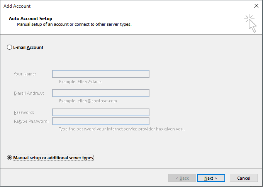This screenshot has height=187, width=263.
Task: Click the 'Your Name:' field label
Action: (x=25, y=74)
